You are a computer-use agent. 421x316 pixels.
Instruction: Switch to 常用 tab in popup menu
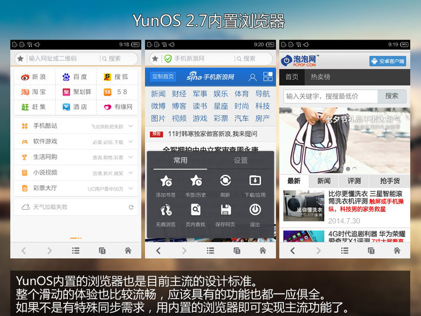(x=181, y=161)
